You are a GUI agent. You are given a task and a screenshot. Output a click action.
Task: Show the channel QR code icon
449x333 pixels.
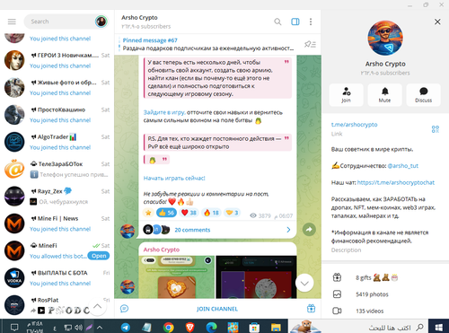(436, 129)
